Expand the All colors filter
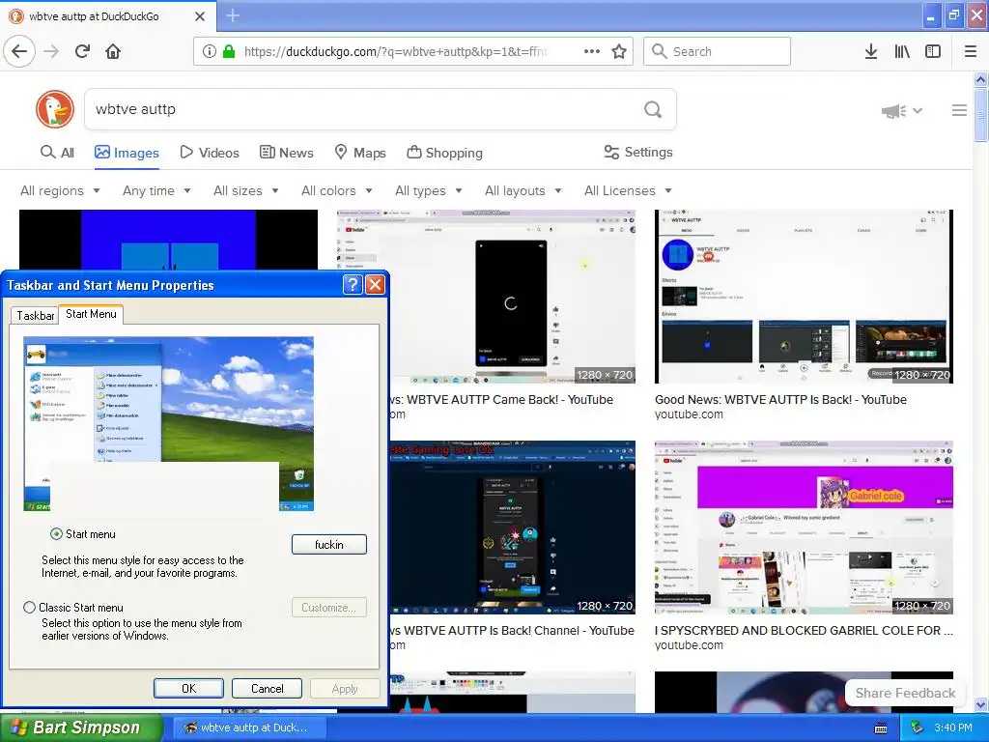Image resolution: width=989 pixels, height=742 pixels. click(337, 190)
